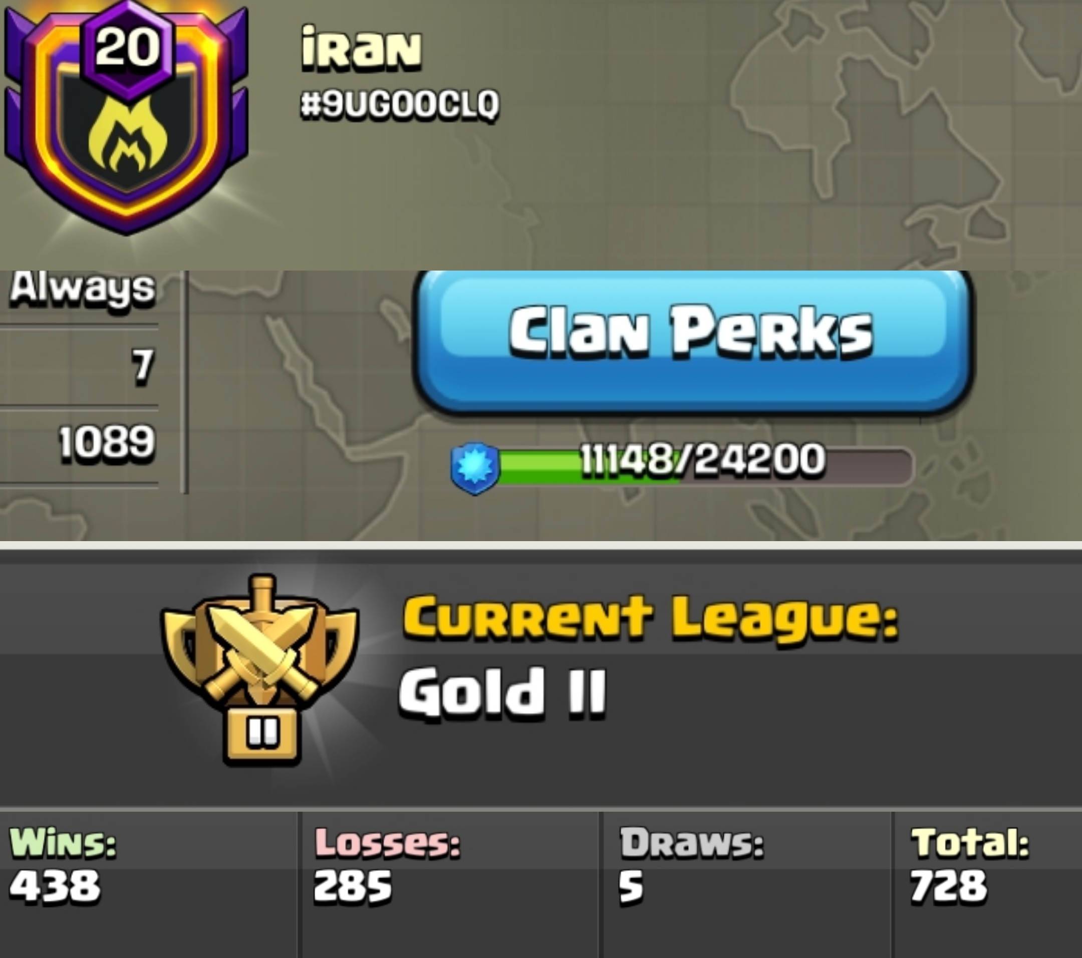Tap the win streak value 7
The width and height of the screenshot is (1082, 958).
click(142, 365)
